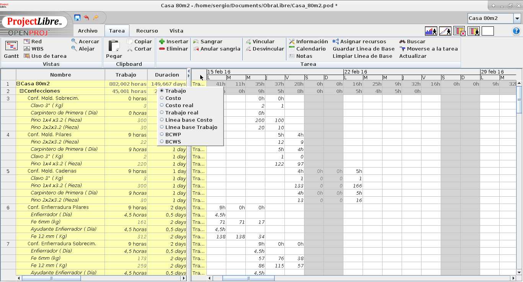Click the white blank sub-view box icon
Screen dimensions: 523x282
tap(488, 31)
